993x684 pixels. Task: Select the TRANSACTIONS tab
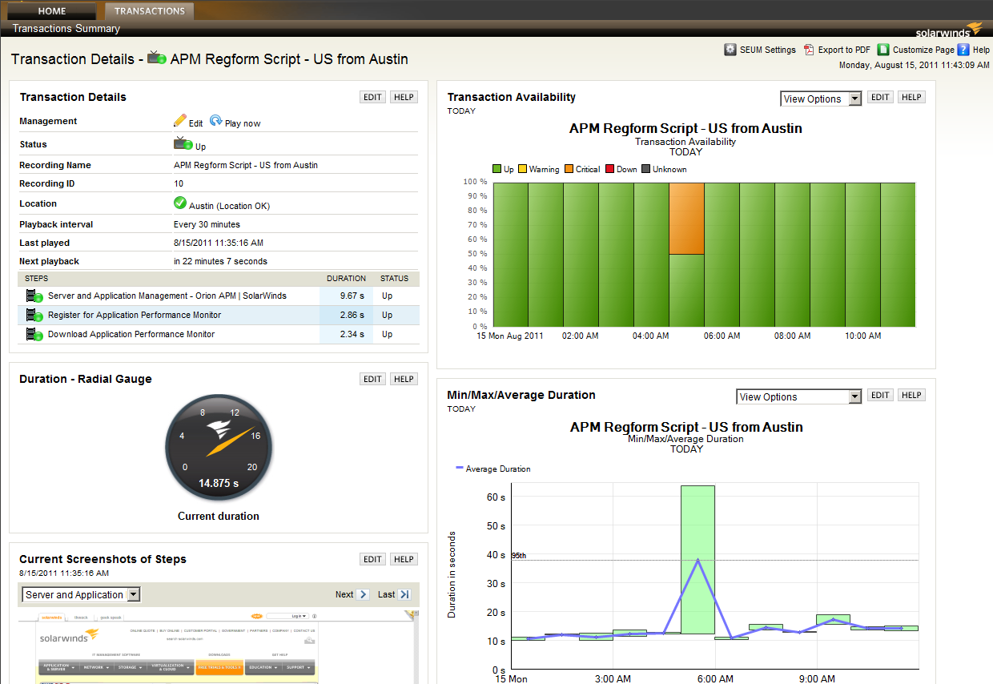click(x=149, y=11)
